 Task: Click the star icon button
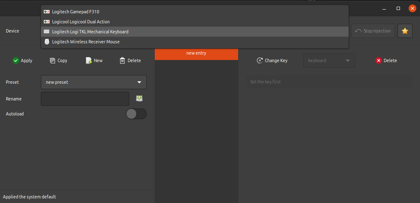click(x=405, y=31)
